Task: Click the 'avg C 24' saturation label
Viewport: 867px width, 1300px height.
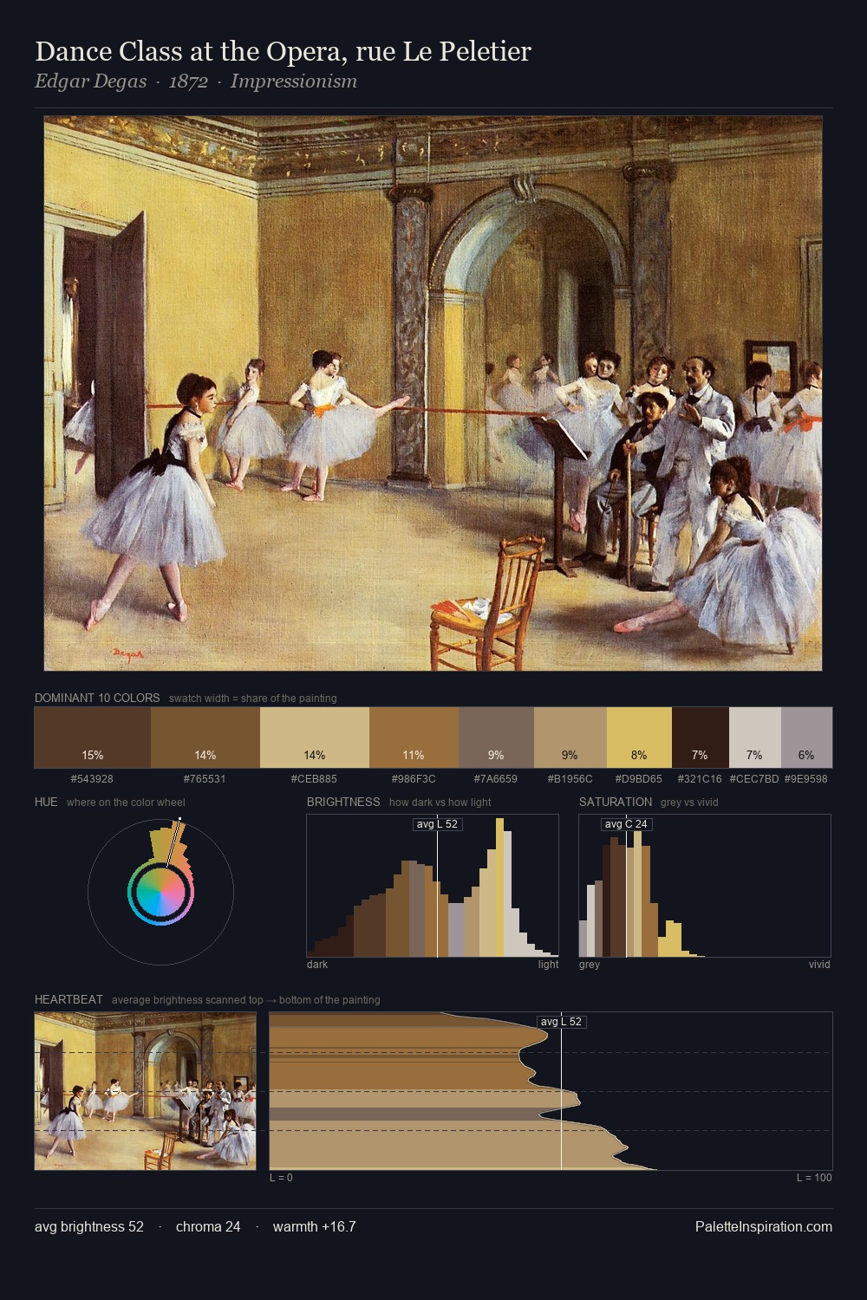Action: point(626,824)
